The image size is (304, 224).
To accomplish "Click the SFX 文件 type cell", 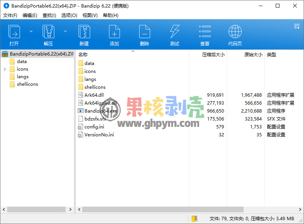I will (276, 119).
